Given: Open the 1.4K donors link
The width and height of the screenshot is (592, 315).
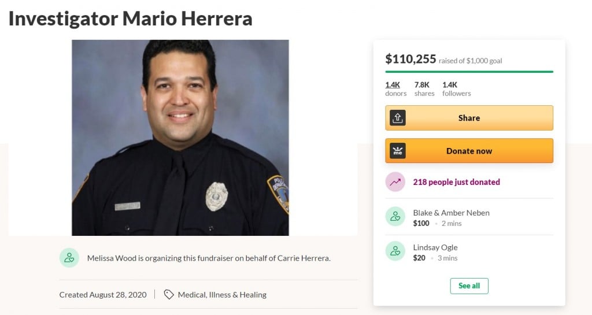Looking at the screenshot, I should (395, 89).
